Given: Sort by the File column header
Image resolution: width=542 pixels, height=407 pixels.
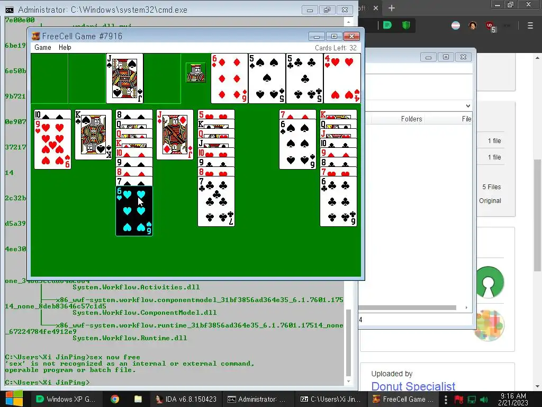Looking at the screenshot, I should [x=466, y=119].
